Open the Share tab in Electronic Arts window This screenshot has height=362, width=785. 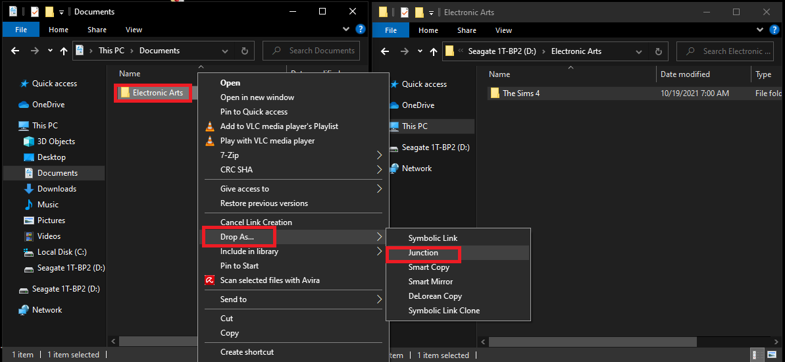click(467, 30)
